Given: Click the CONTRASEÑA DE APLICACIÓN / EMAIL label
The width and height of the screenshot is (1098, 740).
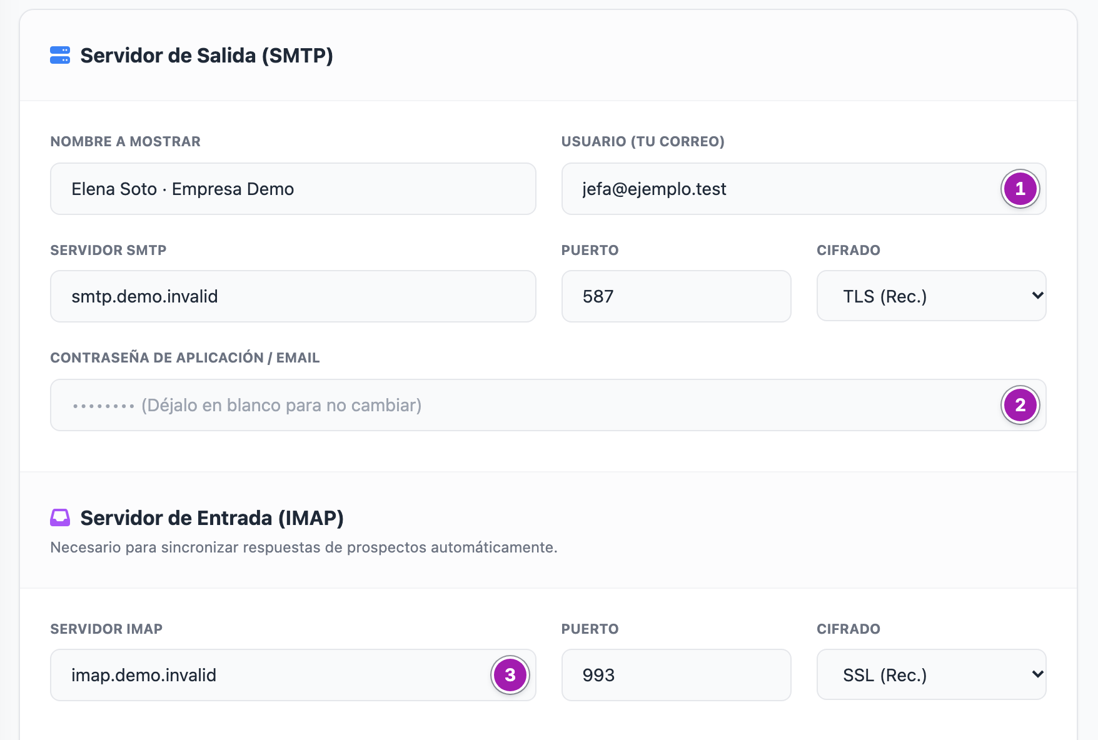Looking at the screenshot, I should click(x=185, y=357).
